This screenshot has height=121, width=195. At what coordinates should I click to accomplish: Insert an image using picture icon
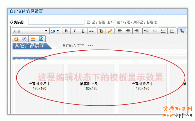16,39
